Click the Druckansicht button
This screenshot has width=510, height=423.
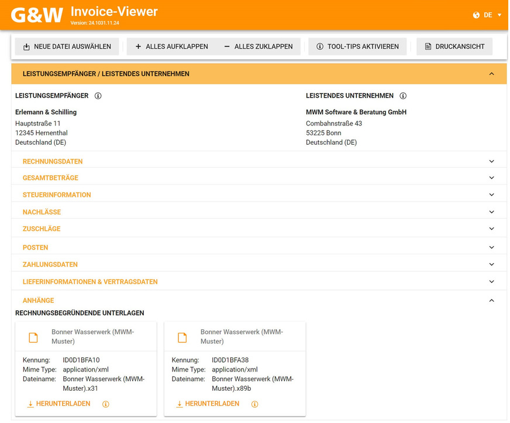[454, 46]
